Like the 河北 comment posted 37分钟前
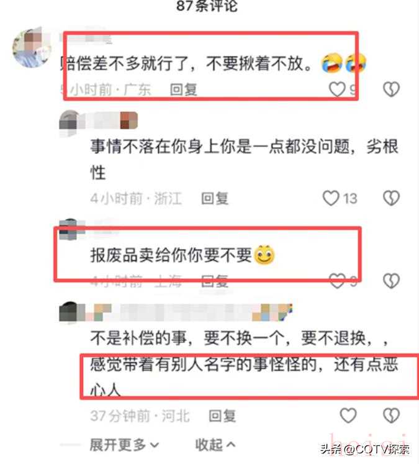Viewport: 419px width, 464px height. (x=348, y=416)
